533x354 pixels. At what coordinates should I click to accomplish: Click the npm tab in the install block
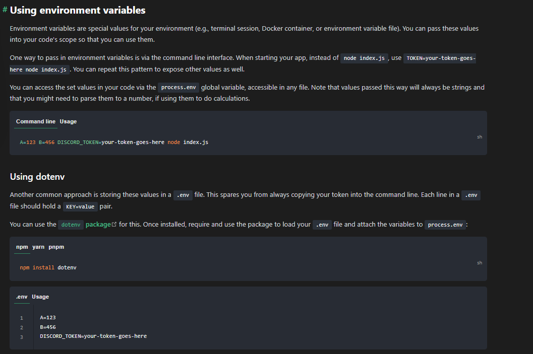click(x=22, y=247)
